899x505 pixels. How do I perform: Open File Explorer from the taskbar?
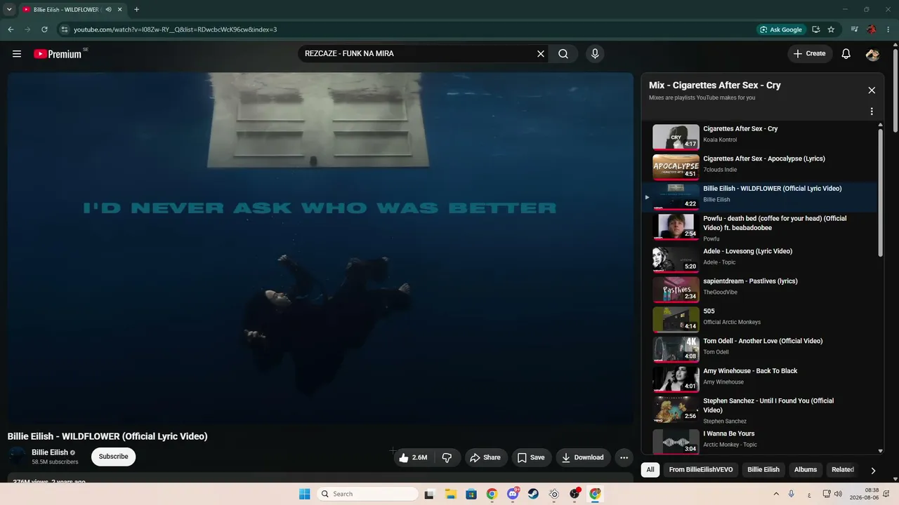pos(449,494)
